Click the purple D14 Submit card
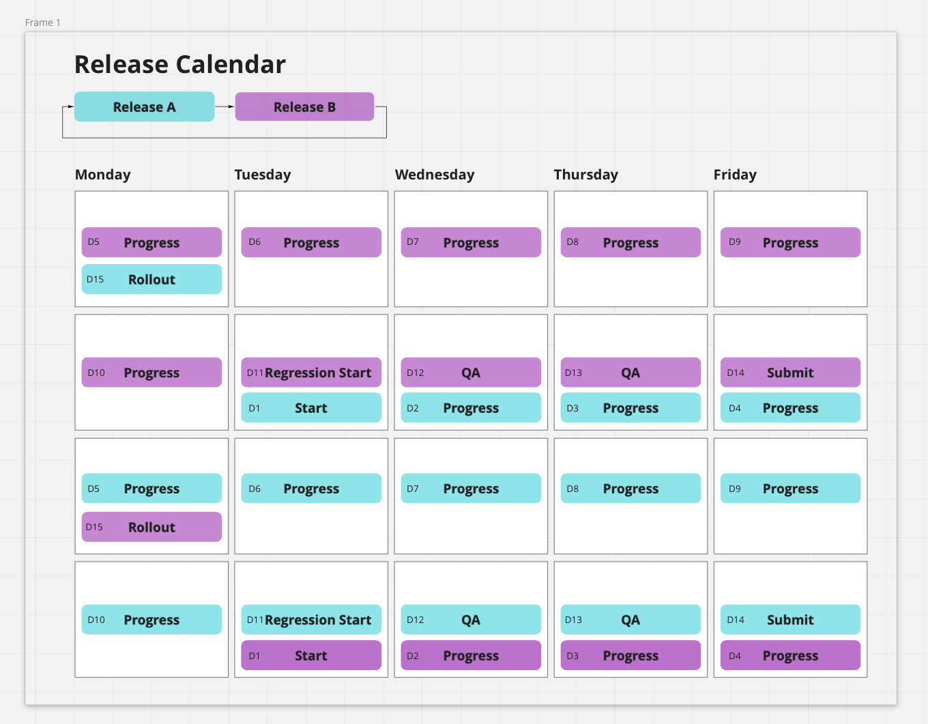The height and width of the screenshot is (724, 928). tap(790, 373)
